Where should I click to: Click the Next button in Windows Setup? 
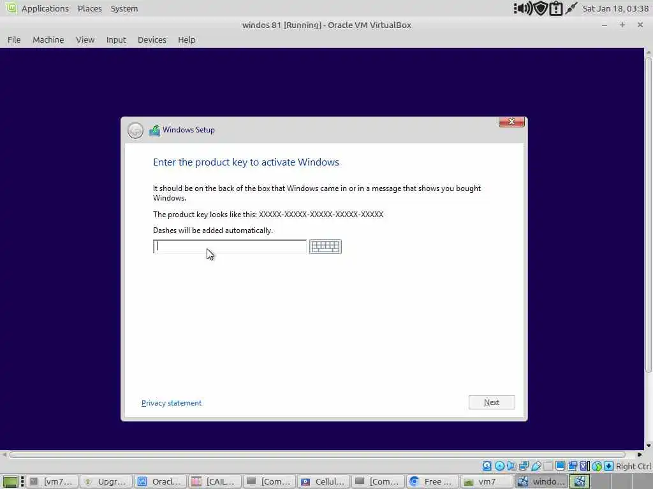pos(492,402)
